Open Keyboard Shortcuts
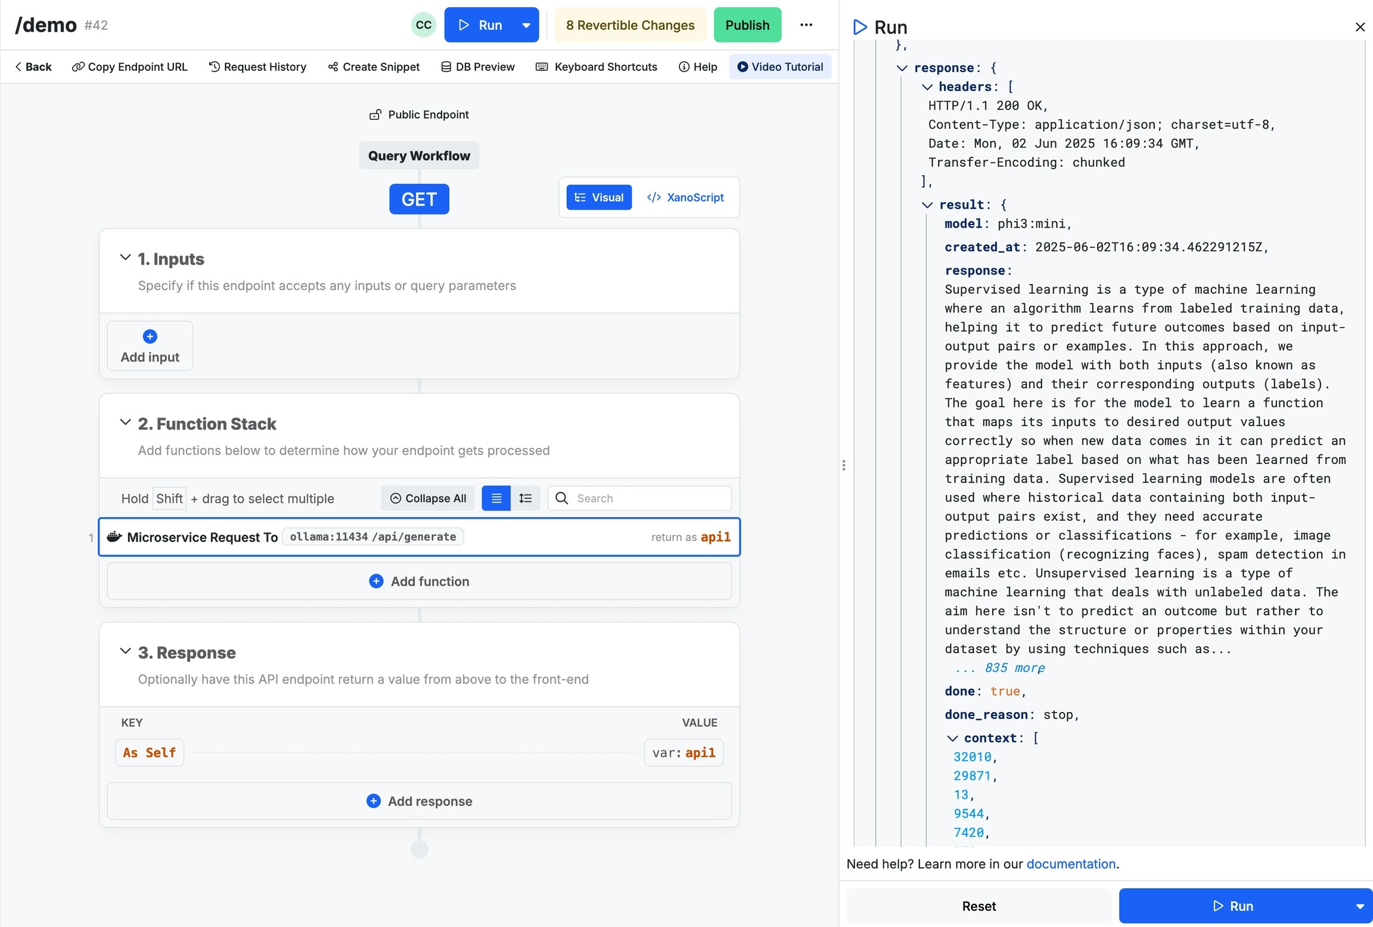This screenshot has width=1373, height=927. [597, 67]
